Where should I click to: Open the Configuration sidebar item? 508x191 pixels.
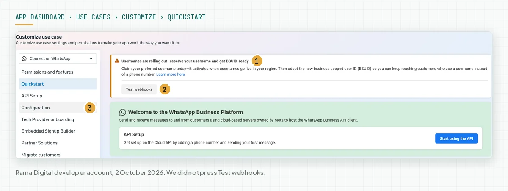point(58,108)
